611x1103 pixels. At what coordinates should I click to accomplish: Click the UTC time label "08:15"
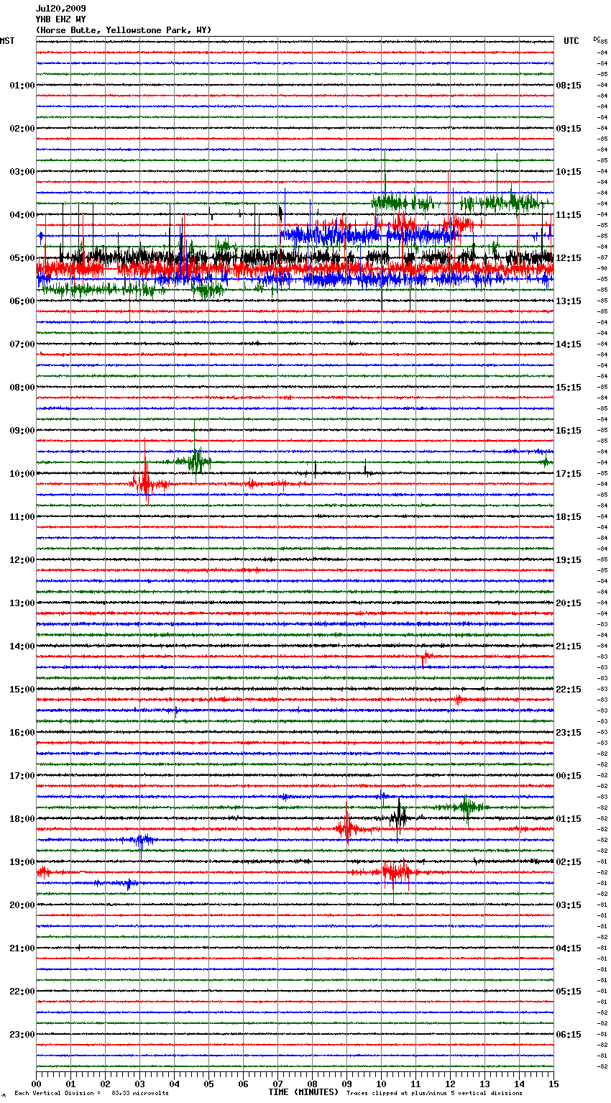click(569, 86)
